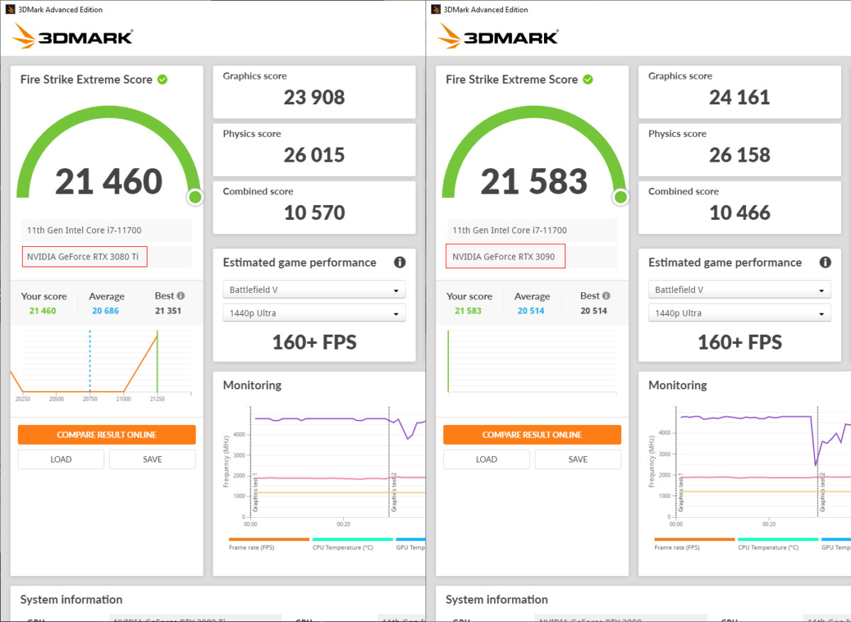
Task: Click COMPARE RESULT ONLINE in left window
Action: [x=106, y=435]
